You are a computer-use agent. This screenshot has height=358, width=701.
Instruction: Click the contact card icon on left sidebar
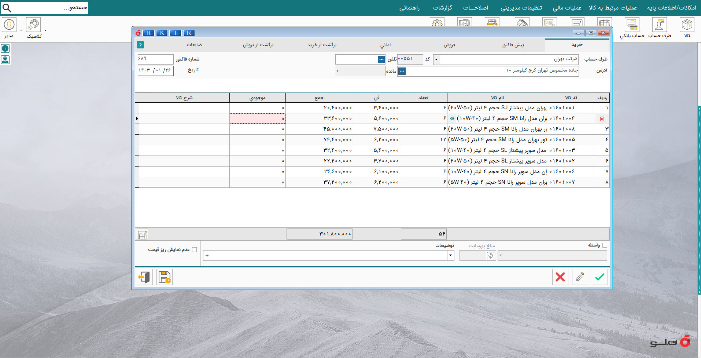(5, 60)
